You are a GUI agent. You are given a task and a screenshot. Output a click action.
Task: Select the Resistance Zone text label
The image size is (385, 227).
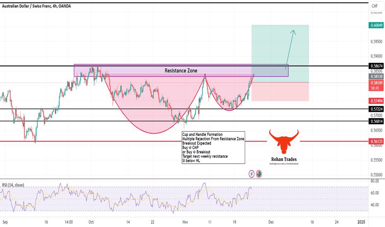click(x=181, y=71)
